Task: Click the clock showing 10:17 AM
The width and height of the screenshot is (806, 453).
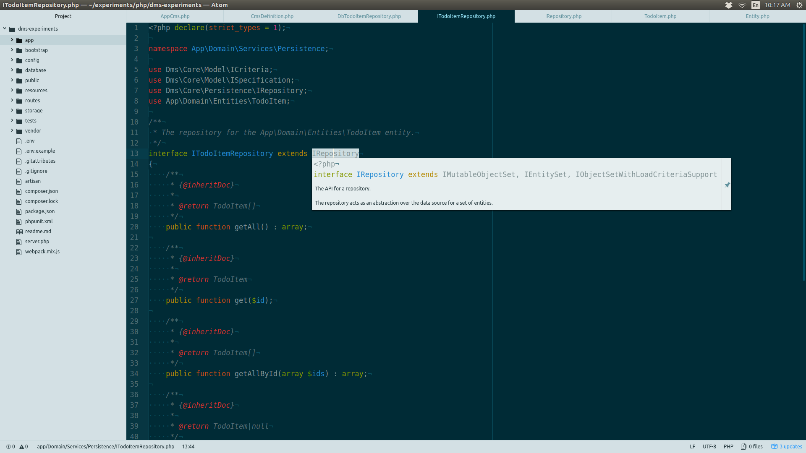Action: point(777,5)
